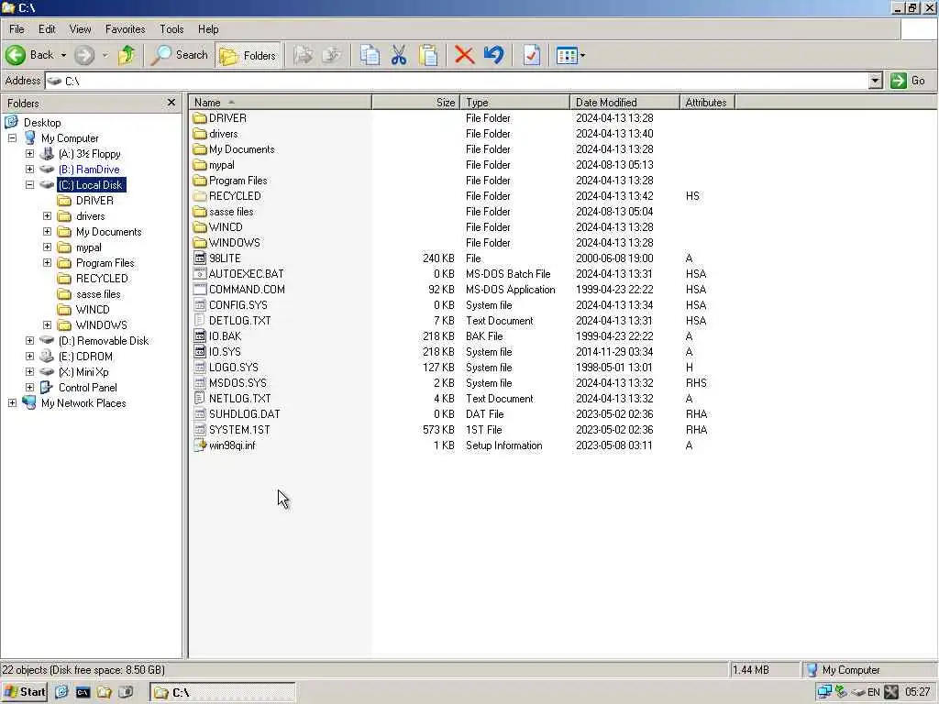The height and width of the screenshot is (704, 939).
Task: Toggle the Folders pane button
Action: 248,55
